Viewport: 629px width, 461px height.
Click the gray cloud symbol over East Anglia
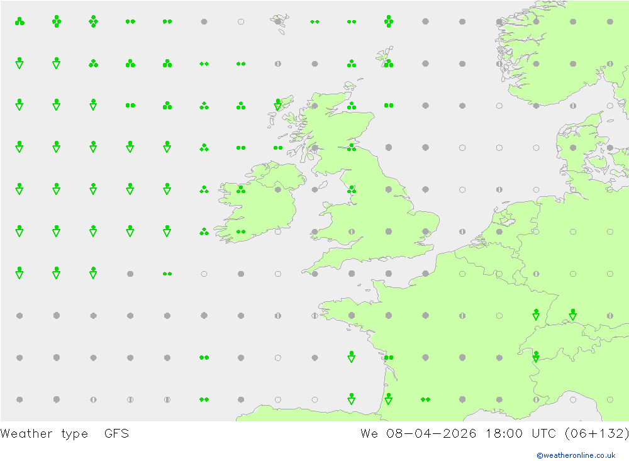425,231
